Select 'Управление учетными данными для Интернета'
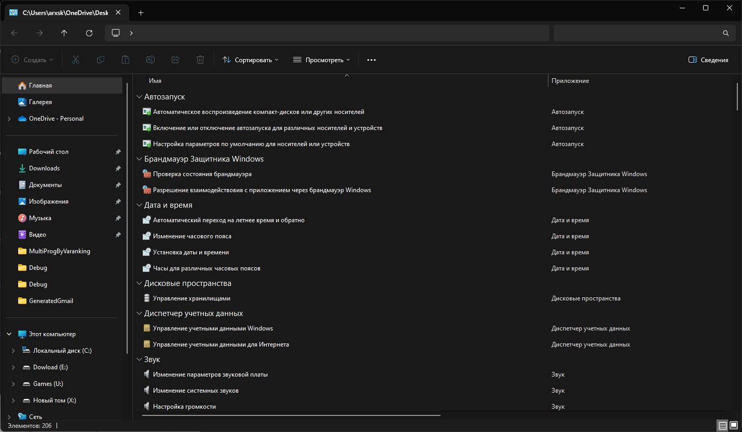This screenshot has width=742, height=432. pos(221,344)
